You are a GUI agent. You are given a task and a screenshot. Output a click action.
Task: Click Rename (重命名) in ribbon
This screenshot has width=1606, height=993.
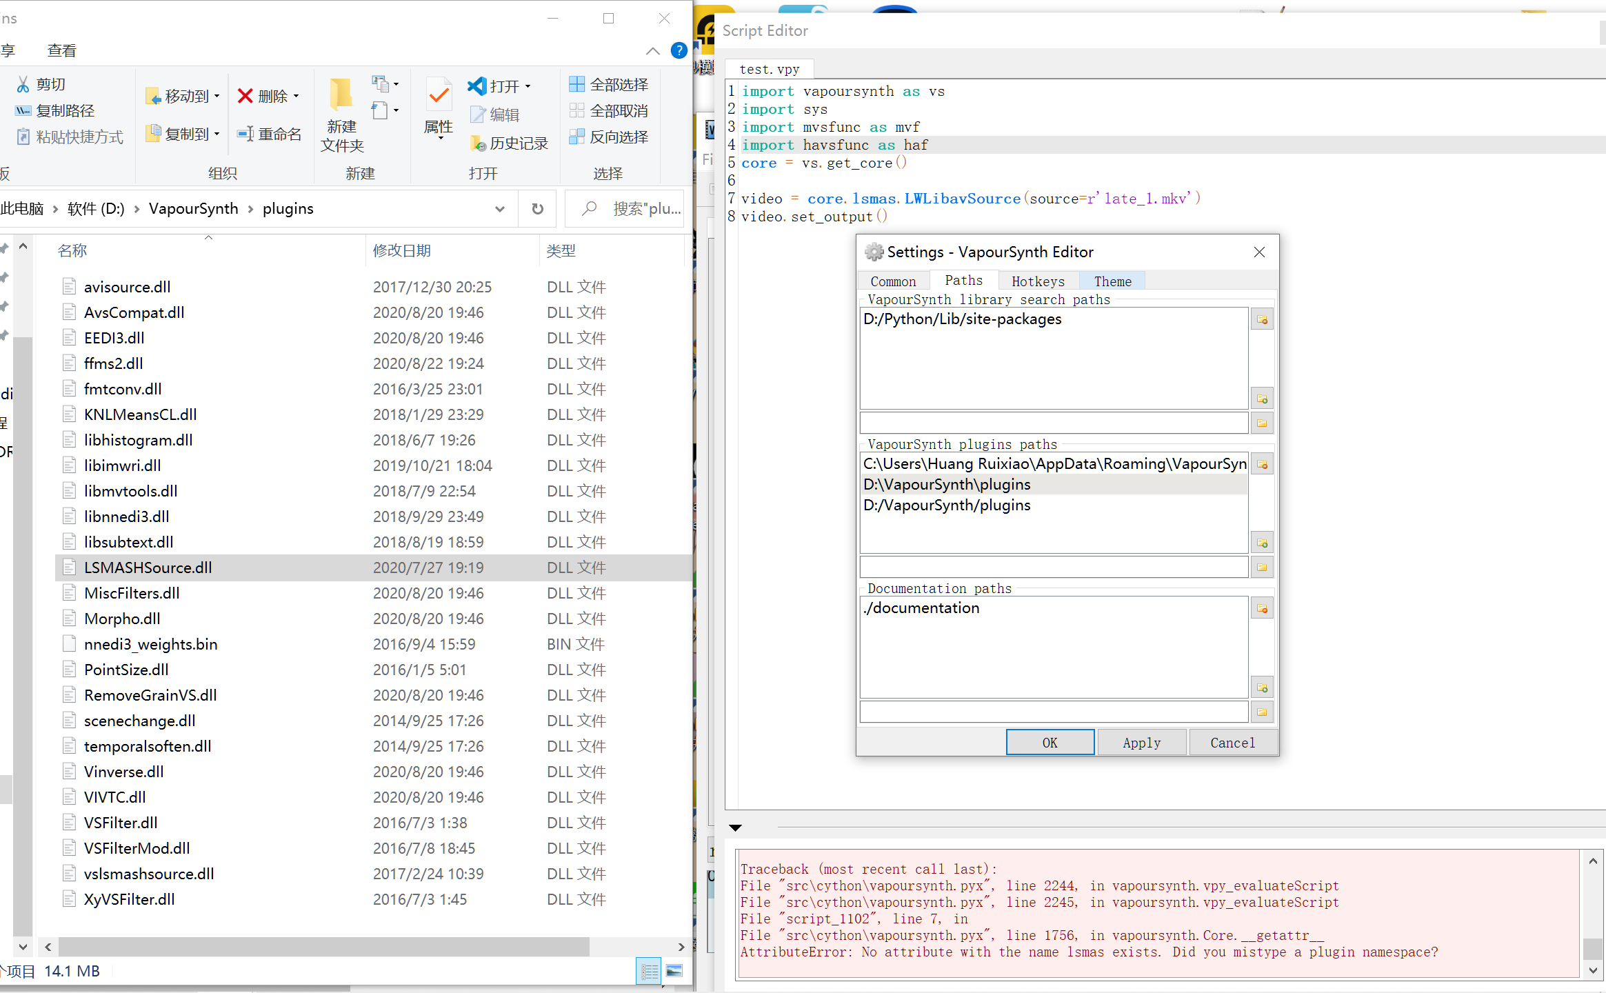270,134
